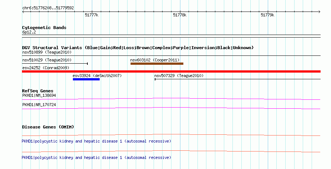The width and height of the screenshot is (331, 169).
Task: Click the black nsv507329 variant line
Action: click(x=238, y=79)
